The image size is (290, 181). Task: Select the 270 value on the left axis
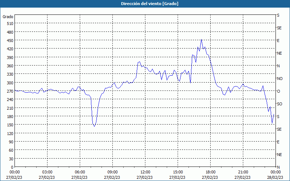point(10,91)
